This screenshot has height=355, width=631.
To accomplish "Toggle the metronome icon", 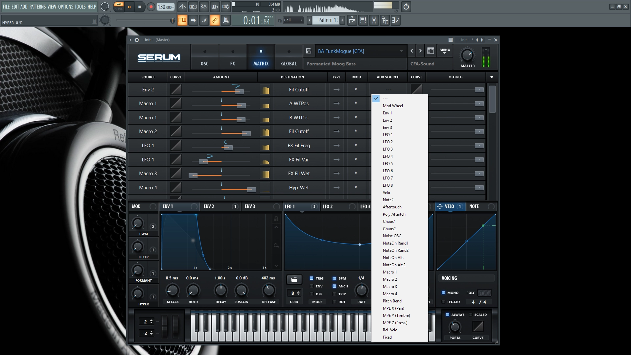I will coord(182,7).
